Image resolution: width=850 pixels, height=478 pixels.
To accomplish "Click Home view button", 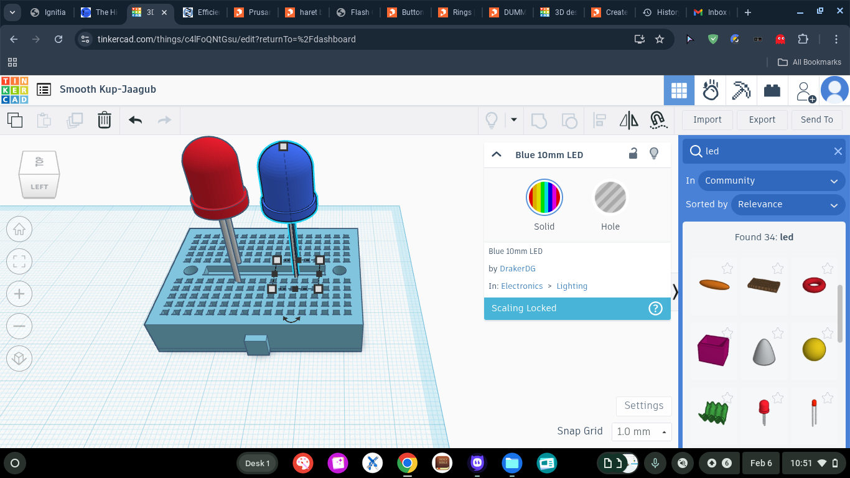I will click(x=19, y=229).
